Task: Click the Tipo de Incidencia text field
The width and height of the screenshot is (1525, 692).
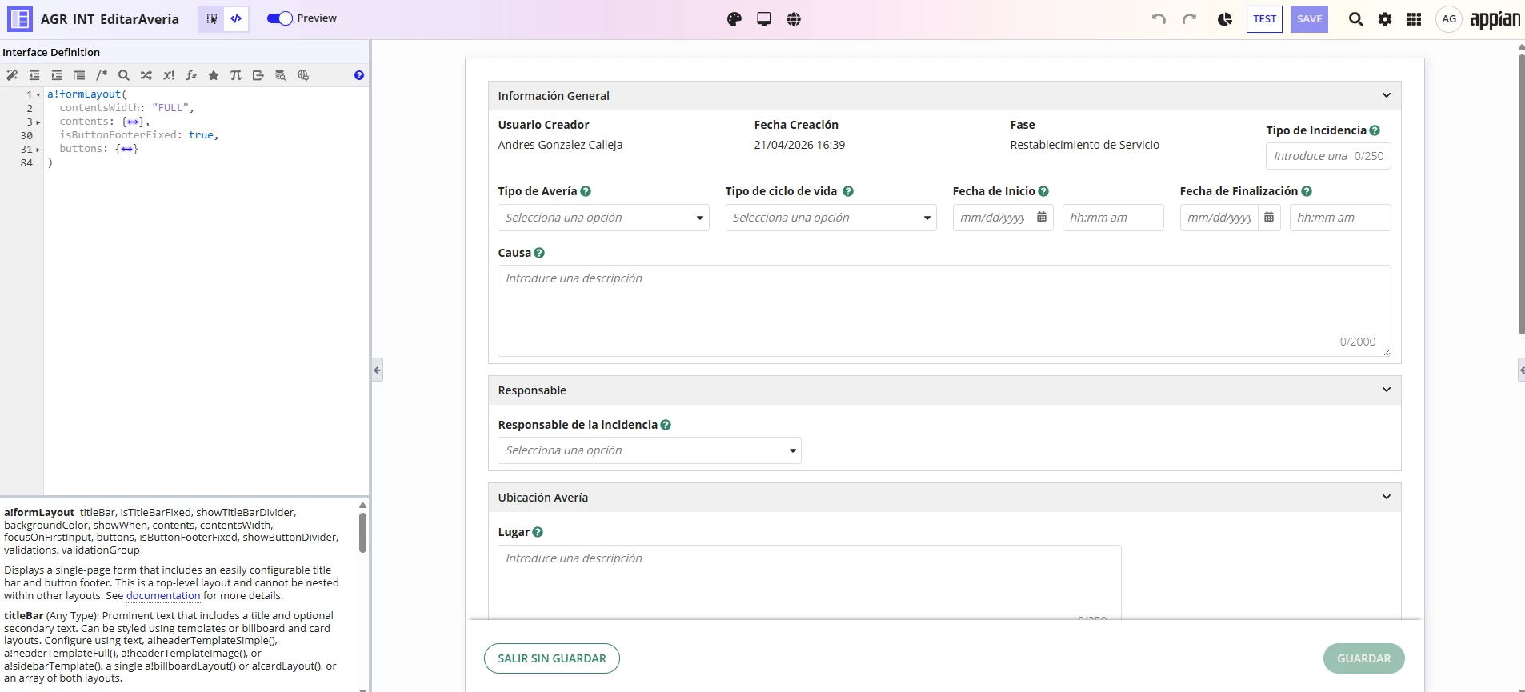Action: [1328, 156]
